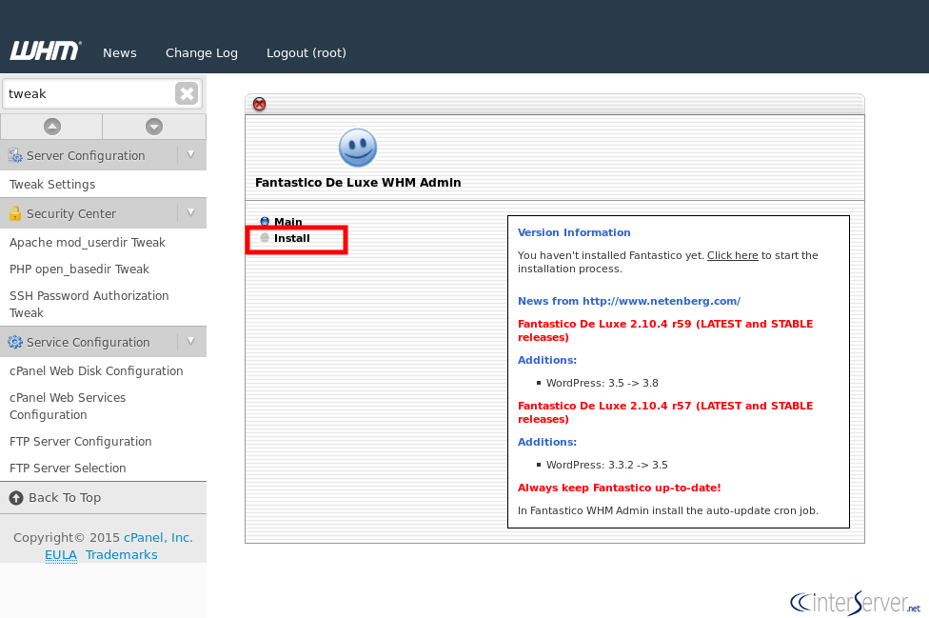Collapse the Security Center section

tap(190, 212)
